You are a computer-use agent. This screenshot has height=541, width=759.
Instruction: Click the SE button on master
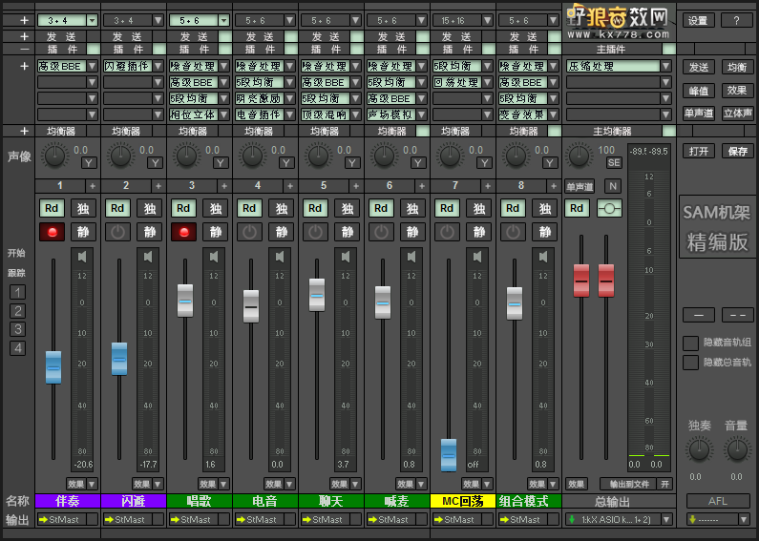pyautogui.click(x=614, y=162)
